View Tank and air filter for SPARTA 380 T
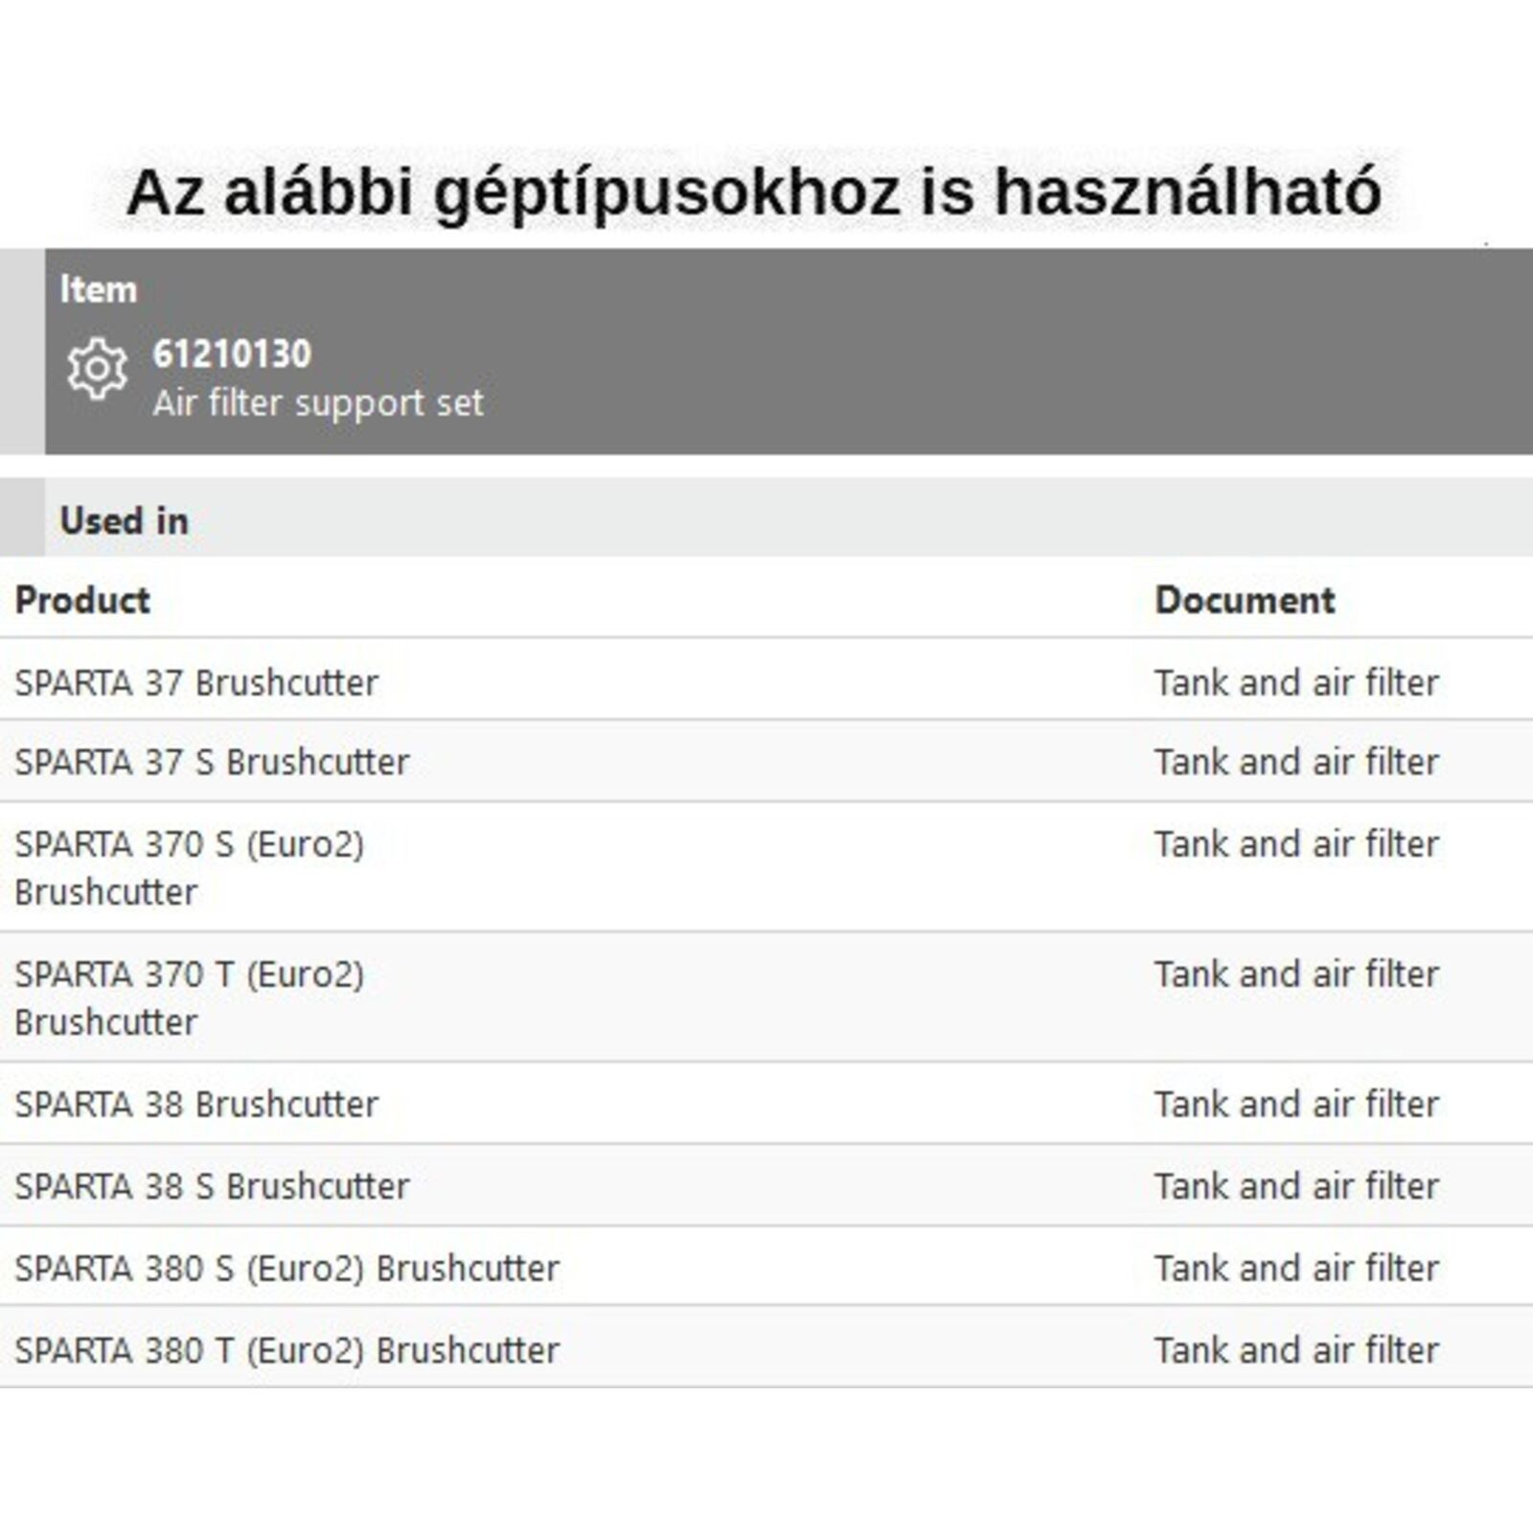The width and height of the screenshot is (1533, 1533). (x=1295, y=1351)
